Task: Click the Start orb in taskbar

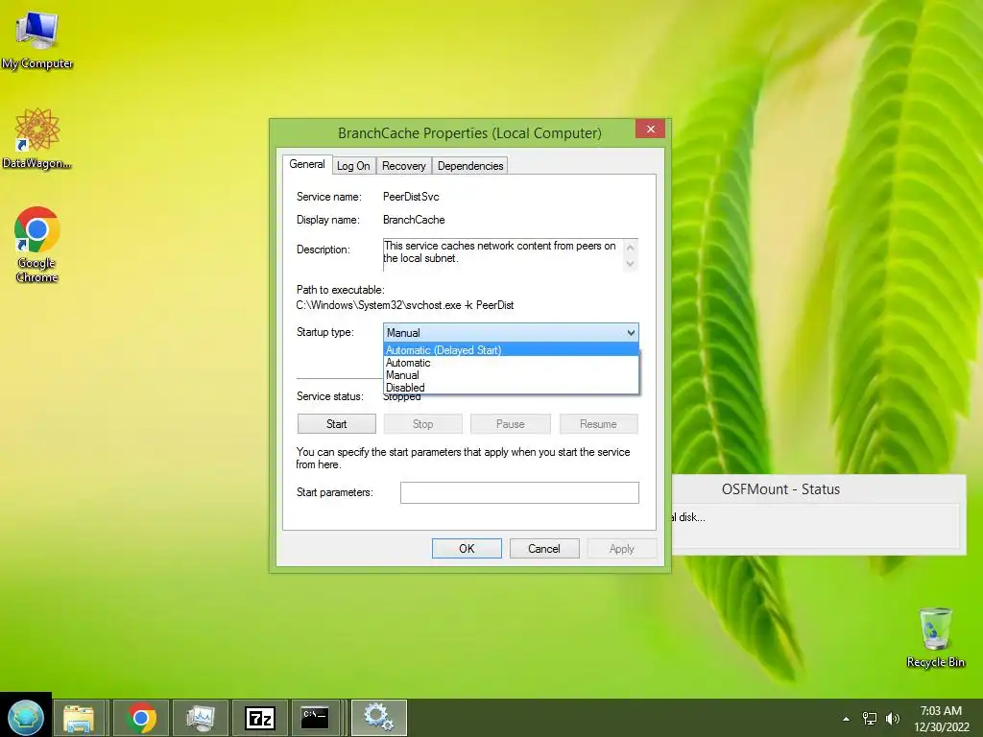Action: pyautogui.click(x=26, y=718)
